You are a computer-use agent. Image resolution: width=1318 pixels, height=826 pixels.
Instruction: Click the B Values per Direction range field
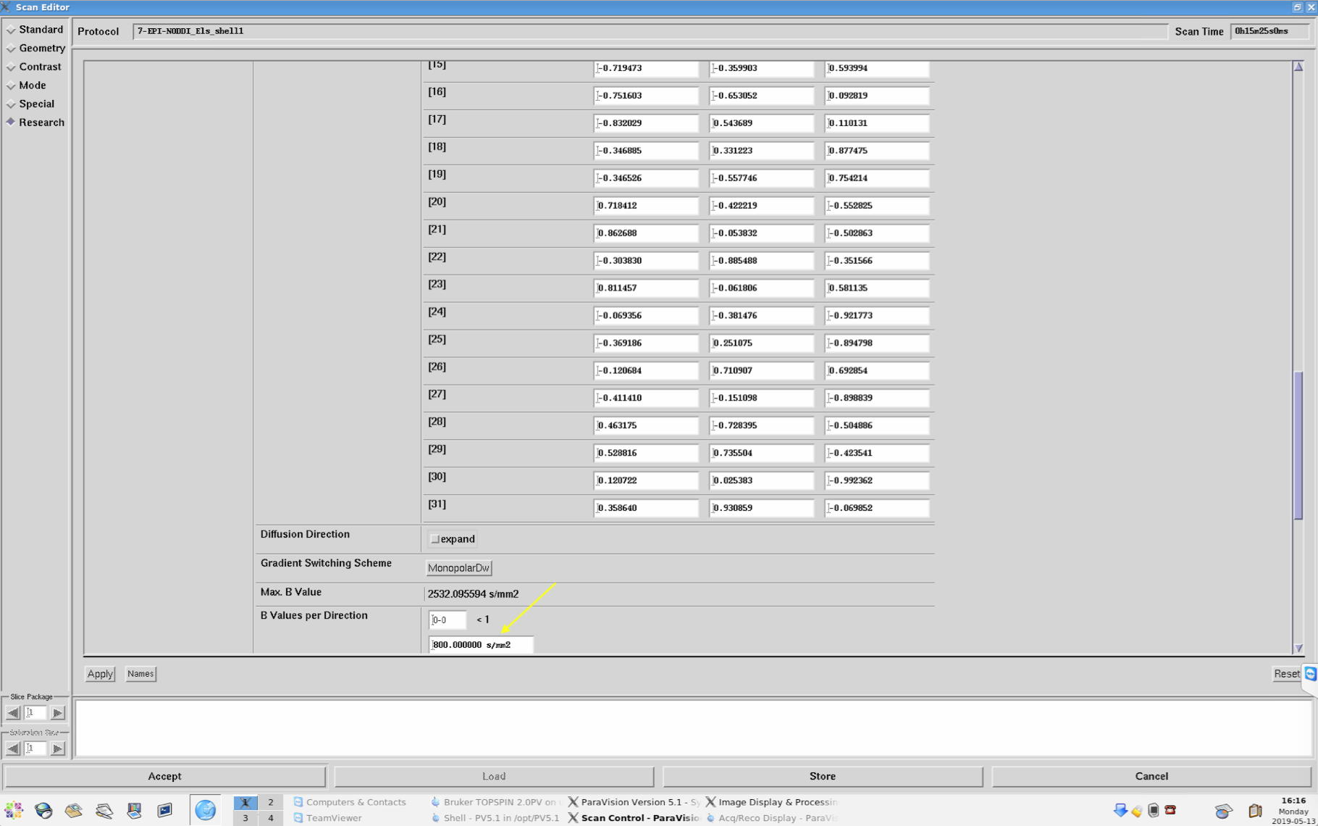pyautogui.click(x=448, y=620)
